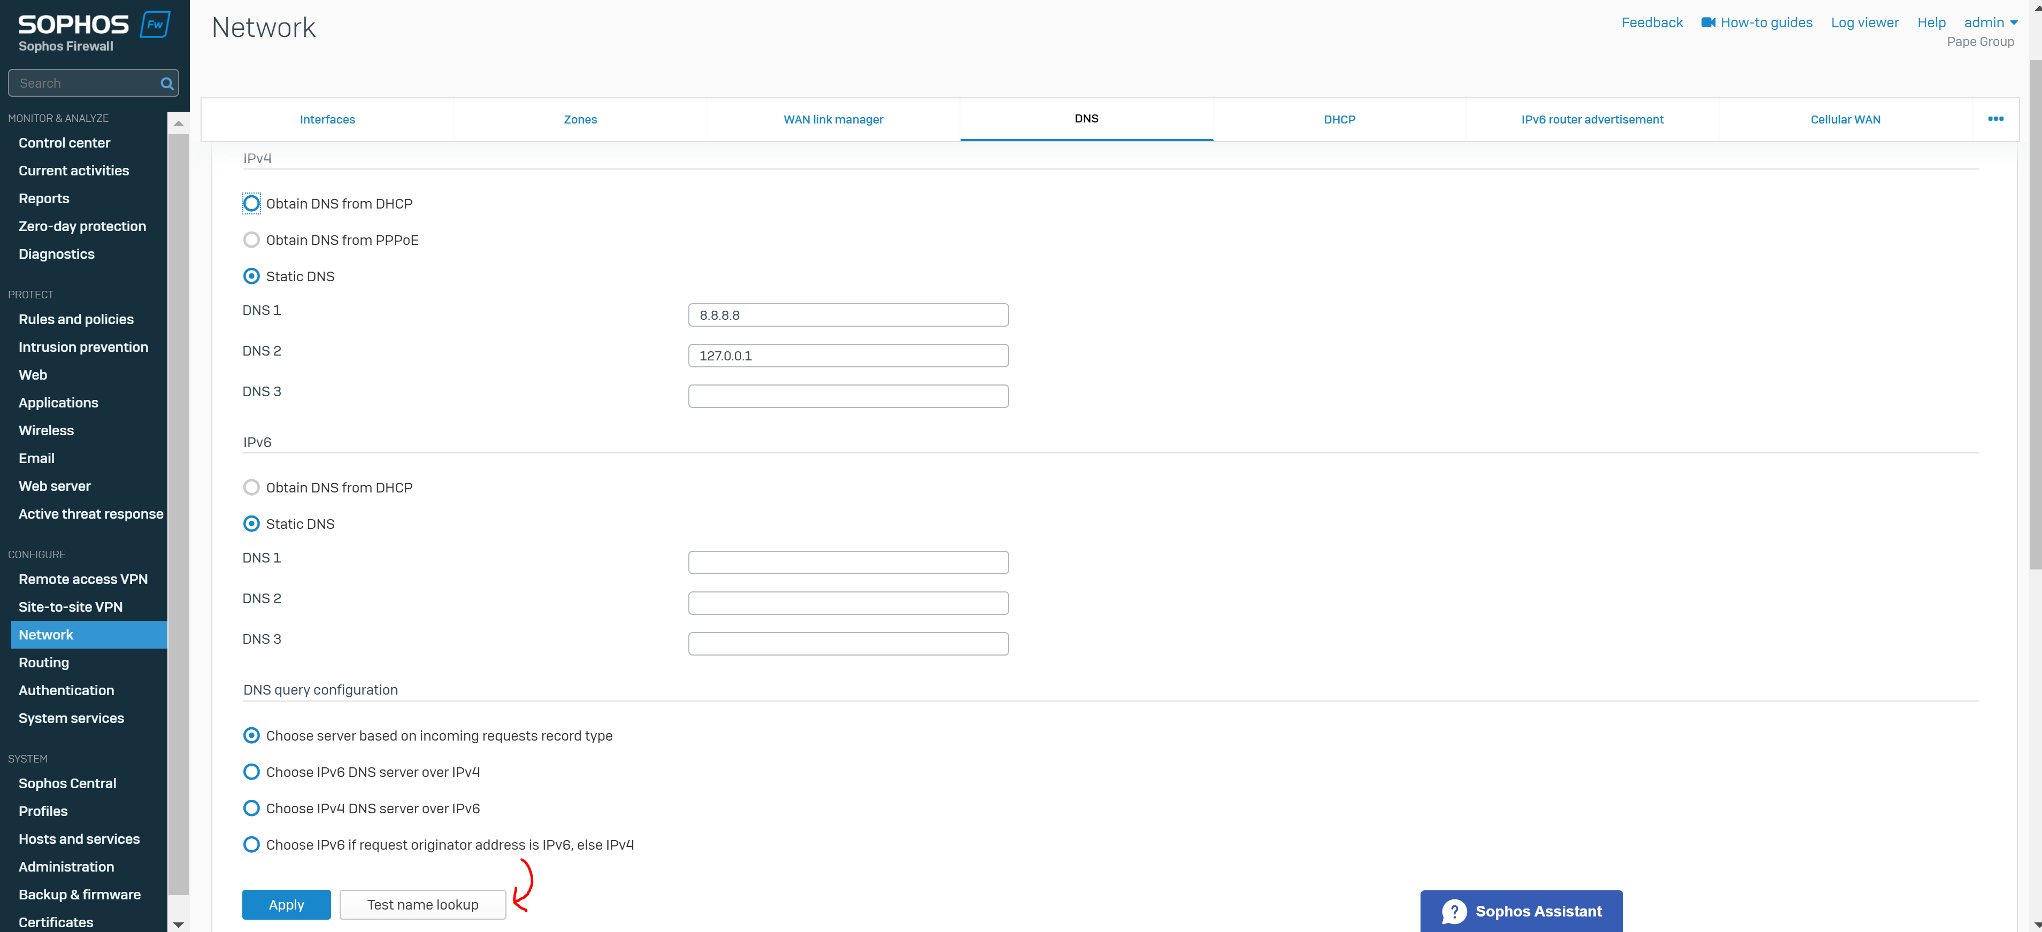Open Current activities in sidebar
Image resolution: width=2042 pixels, height=932 pixels.
pos(74,171)
